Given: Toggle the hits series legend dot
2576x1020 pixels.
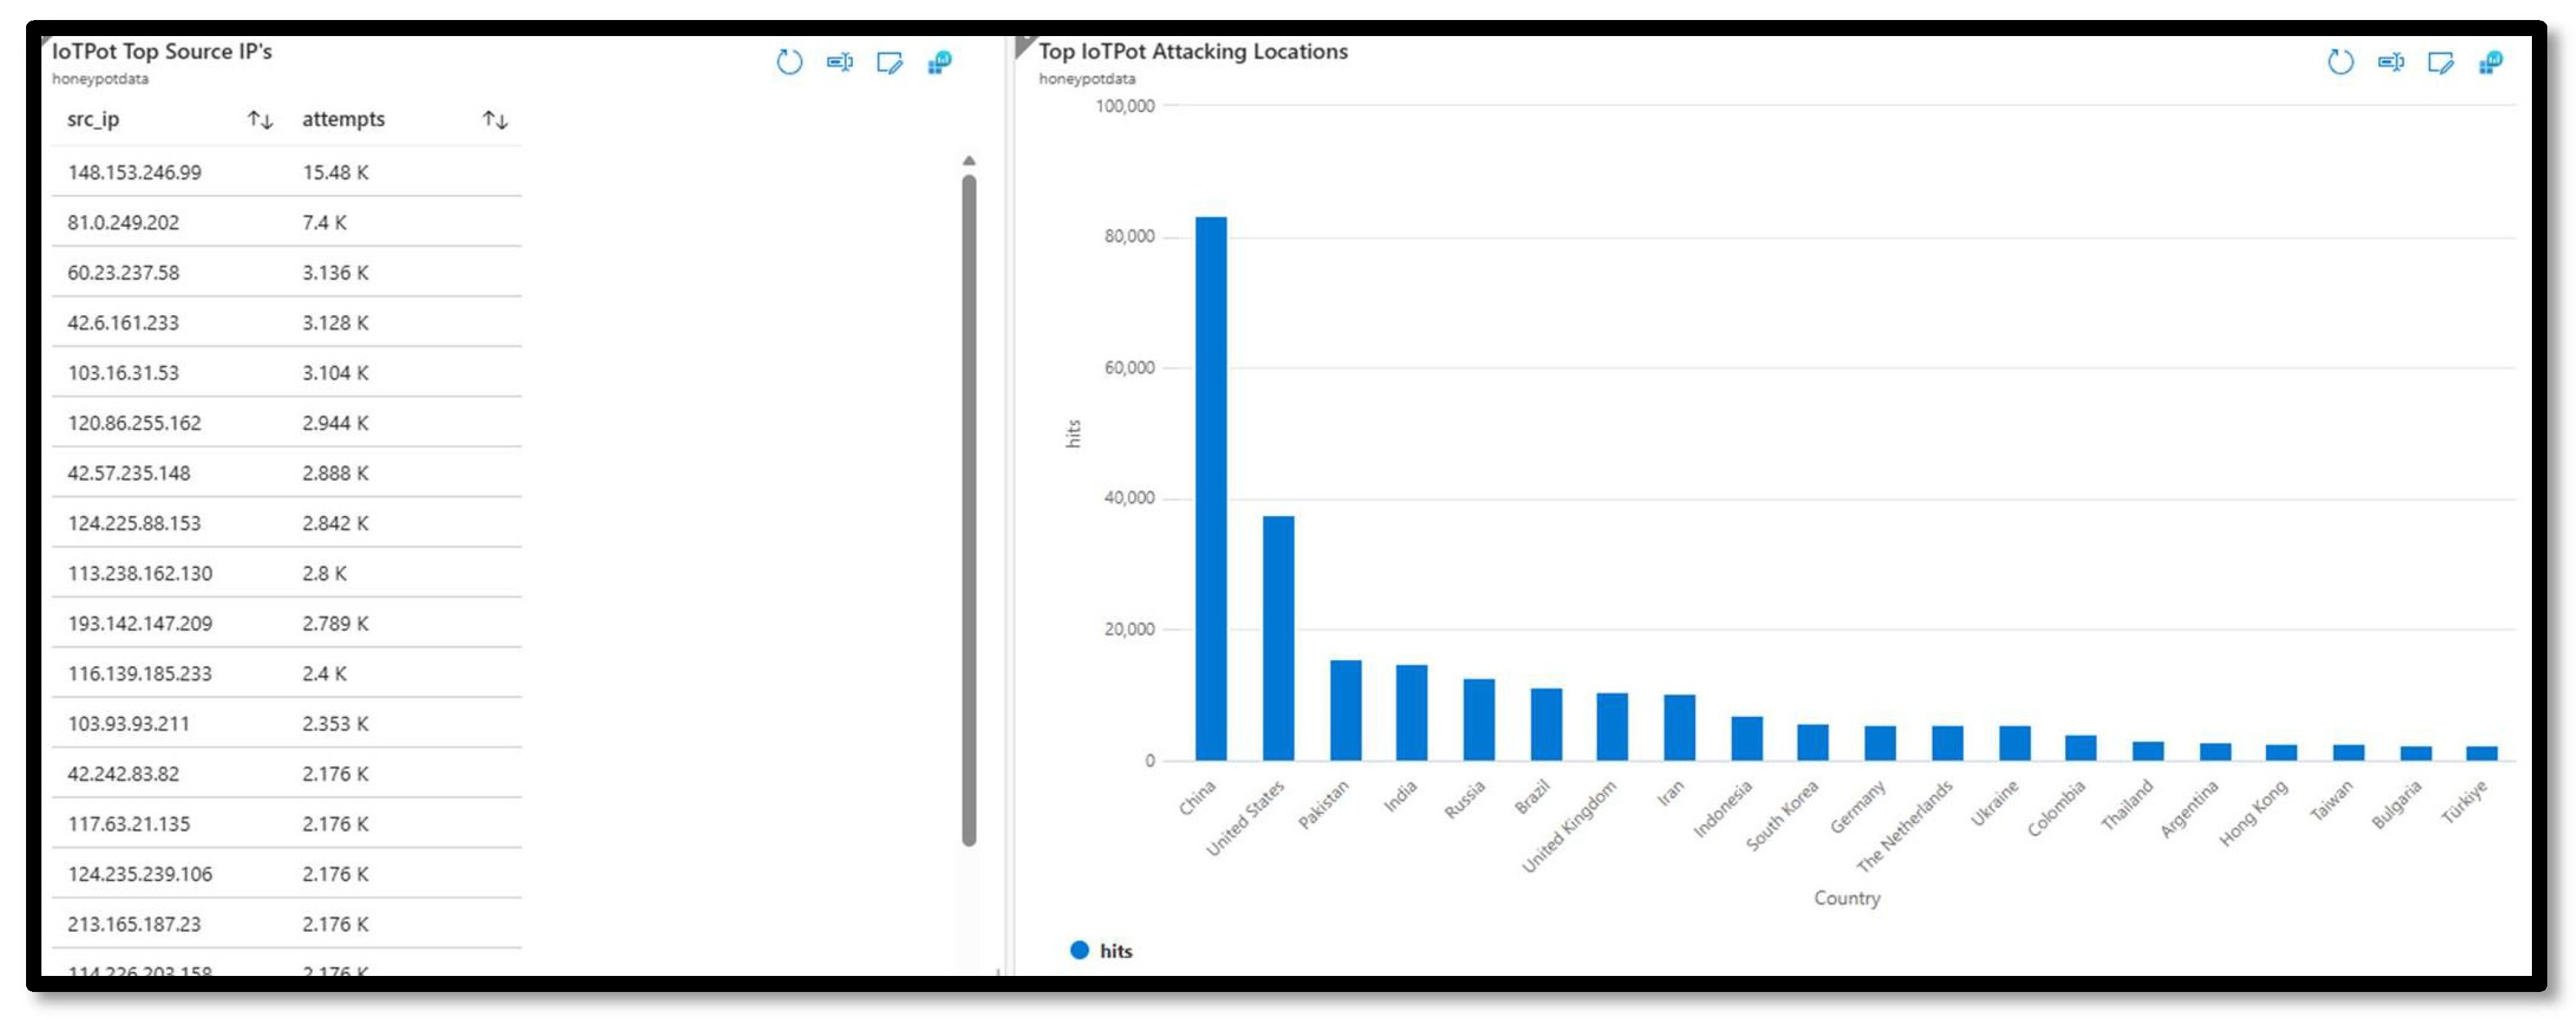Looking at the screenshot, I should point(1079,949).
